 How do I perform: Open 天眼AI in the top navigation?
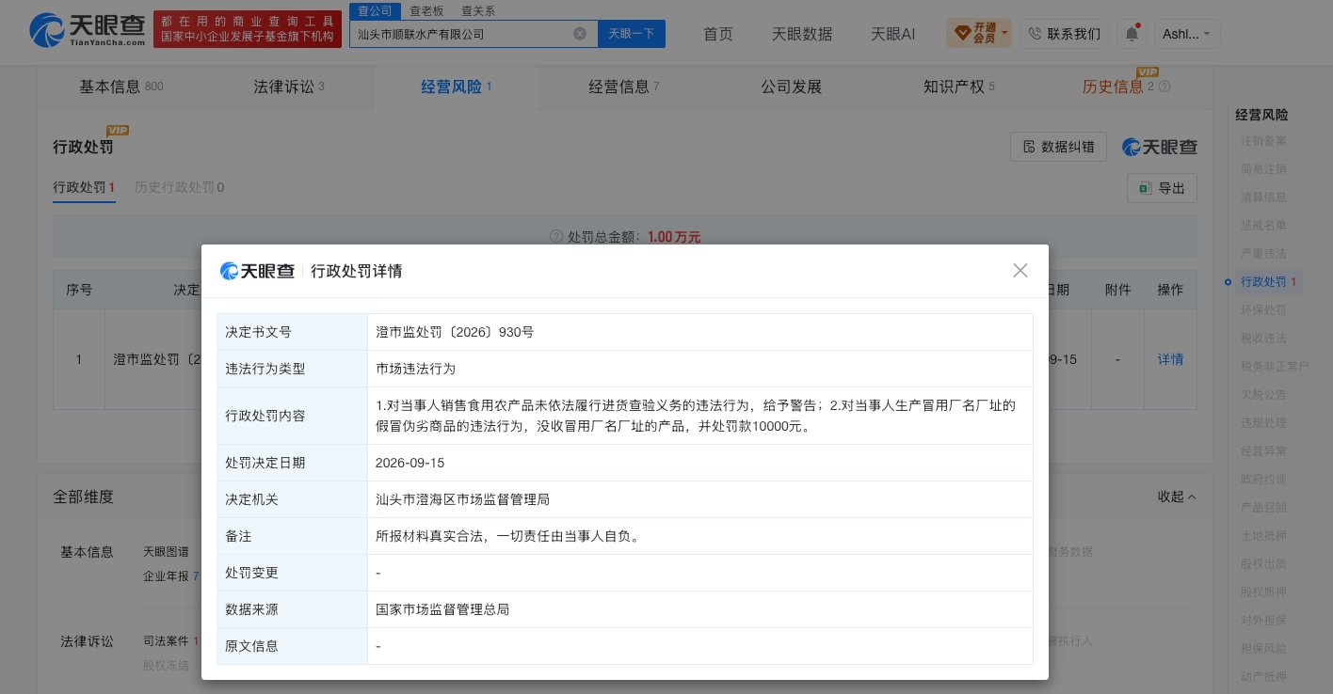click(892, 34)
